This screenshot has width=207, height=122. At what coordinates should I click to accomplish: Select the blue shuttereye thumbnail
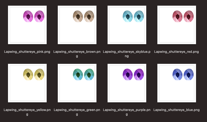[x=177, y=83]
